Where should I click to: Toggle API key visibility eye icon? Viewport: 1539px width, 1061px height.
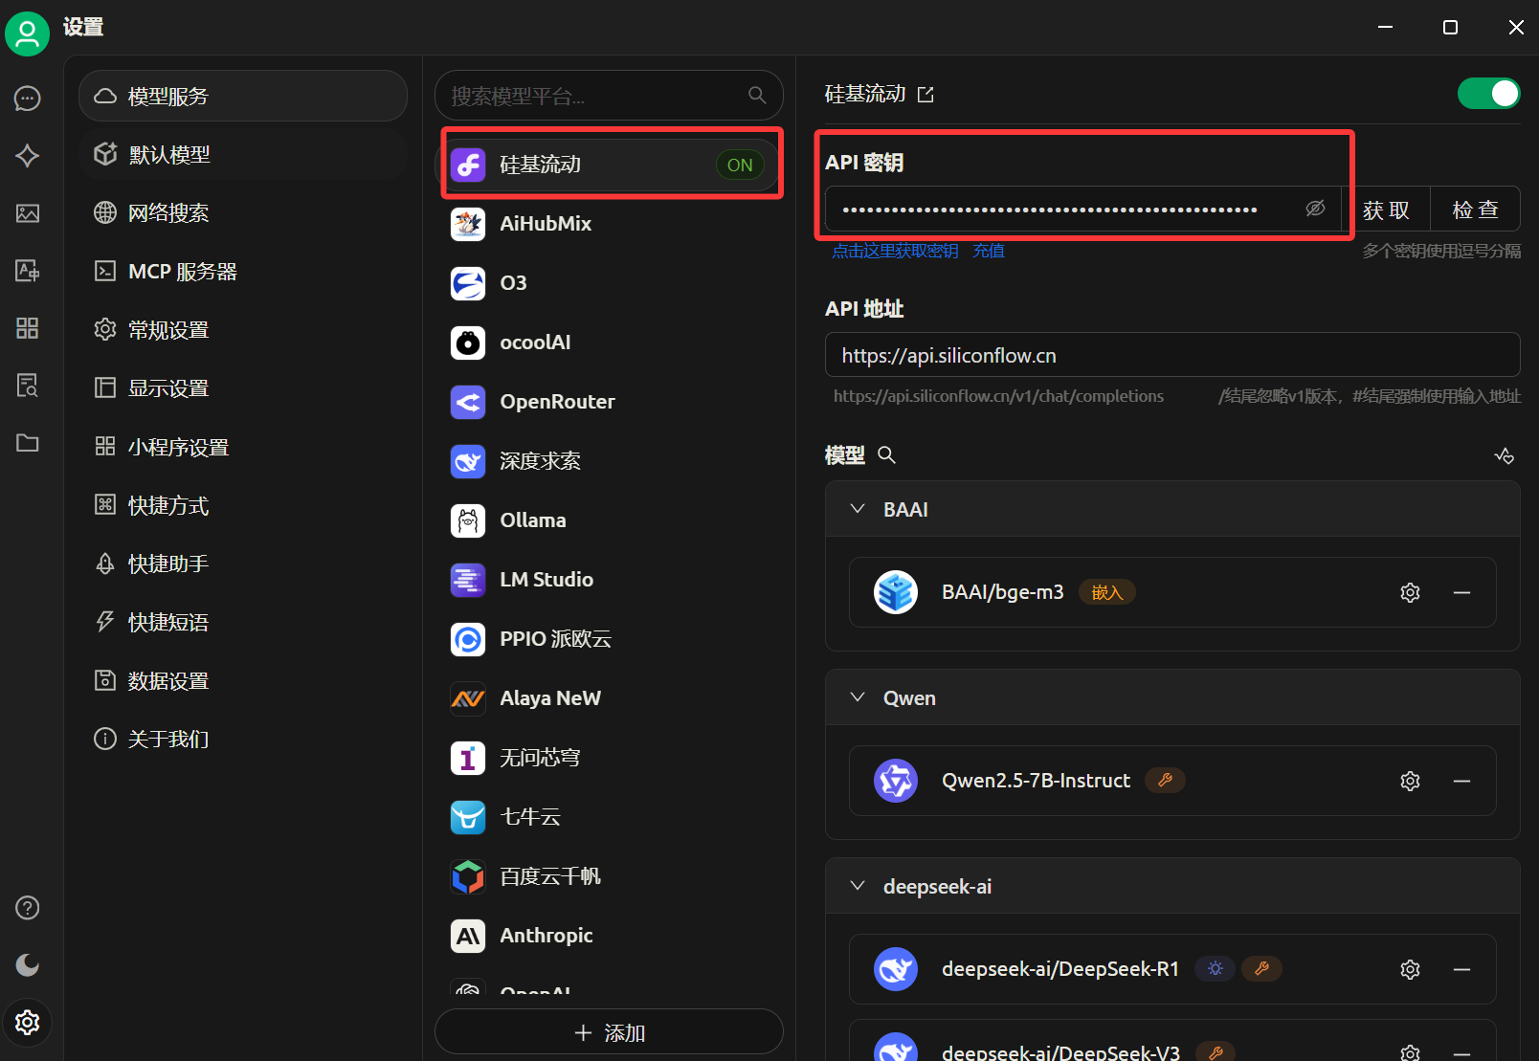coord(1315,209)
